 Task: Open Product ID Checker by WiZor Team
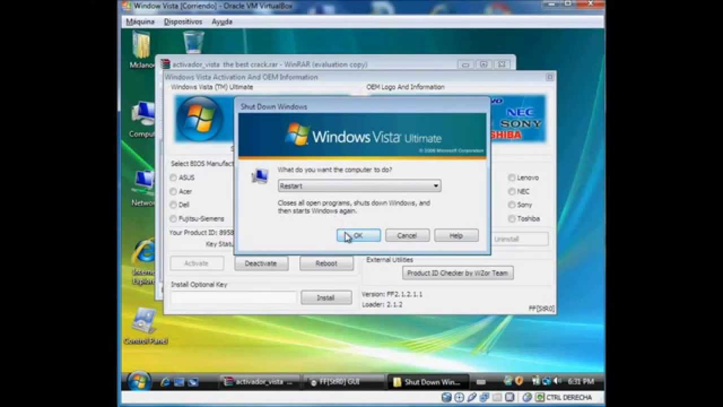click(x=458, y=273)
